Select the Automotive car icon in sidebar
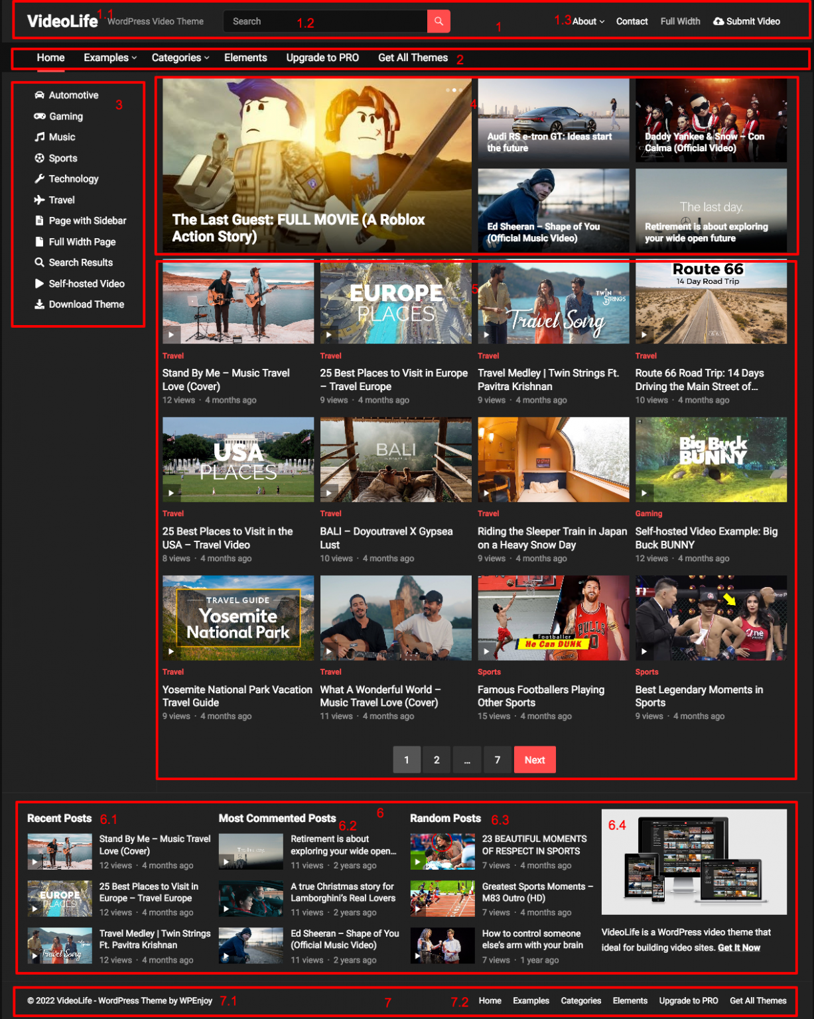Image resolution: width=814 pixels, height=1019 pixels. click(x=40, y=95)
